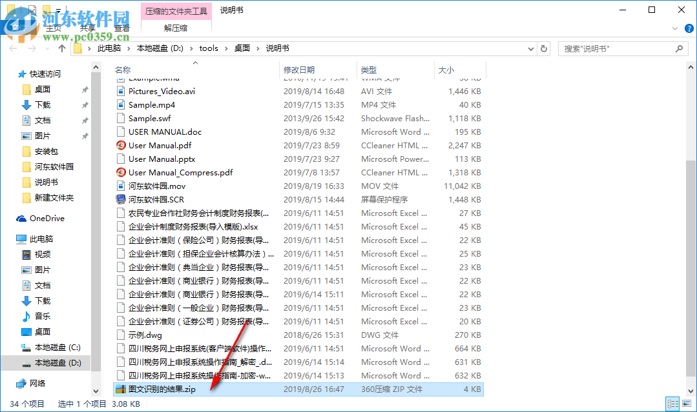Viewport: 697px width, 412px height.
Task: Switch to the 查看 ribbon tab
Action: click(121, 28)
